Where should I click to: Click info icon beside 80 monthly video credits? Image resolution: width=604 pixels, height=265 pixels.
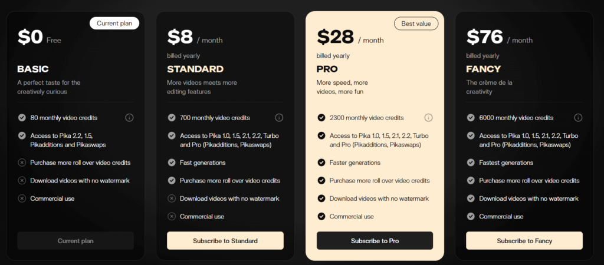tap(129, 118)
